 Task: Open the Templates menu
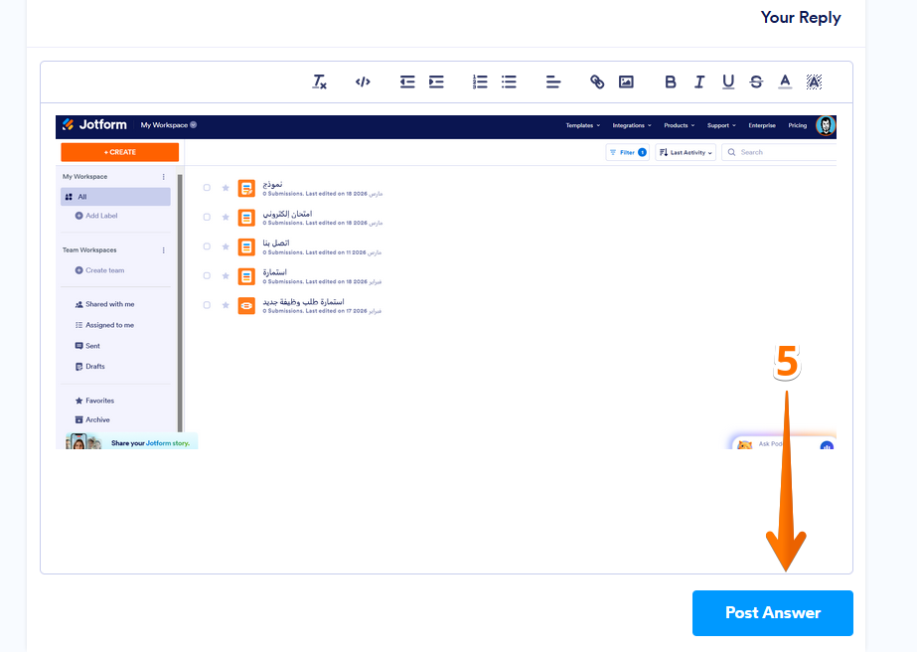[x=583, y=125]
